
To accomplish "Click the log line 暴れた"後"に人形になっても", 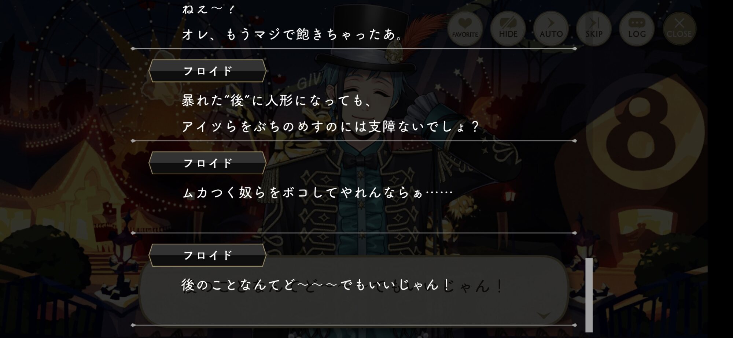I will 277,100.
